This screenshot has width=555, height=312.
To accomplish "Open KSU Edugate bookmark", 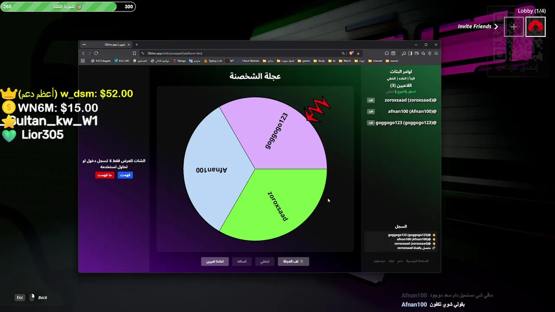I will point(101,61).
